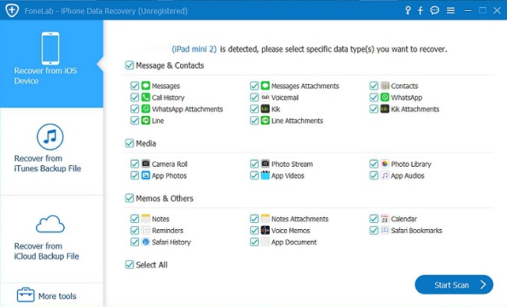Click the App Document page icon
Screen dimensions: 507x307
(265, 242)
